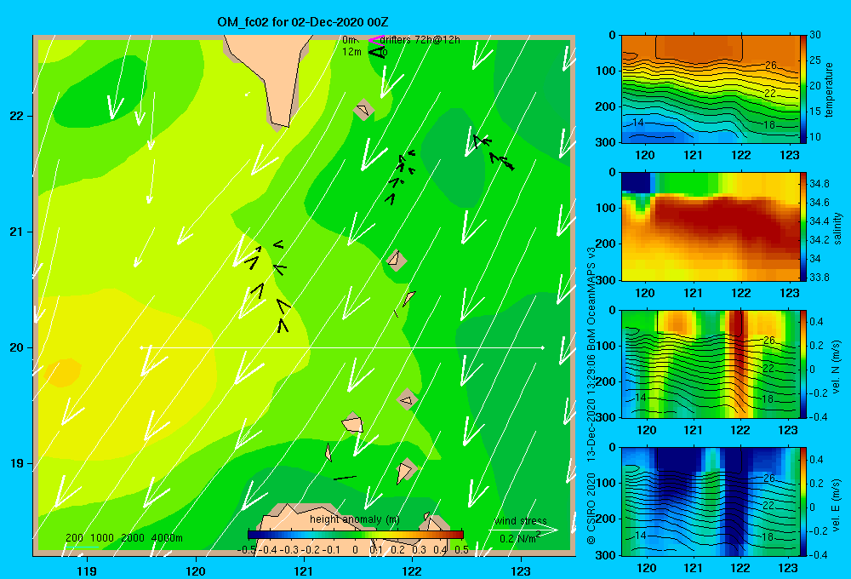This screenshot has width=851, height=579.
Task: Click the 'height anomaly (m)' label
Action: click(x=355, y=519)
